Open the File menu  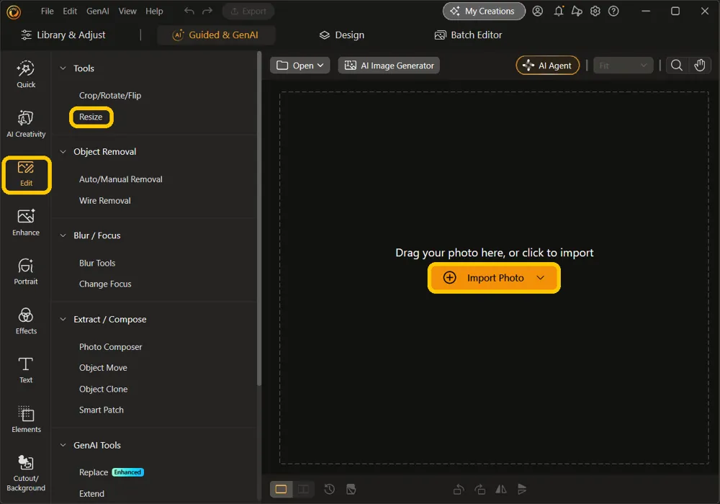[x=48, y=11]
